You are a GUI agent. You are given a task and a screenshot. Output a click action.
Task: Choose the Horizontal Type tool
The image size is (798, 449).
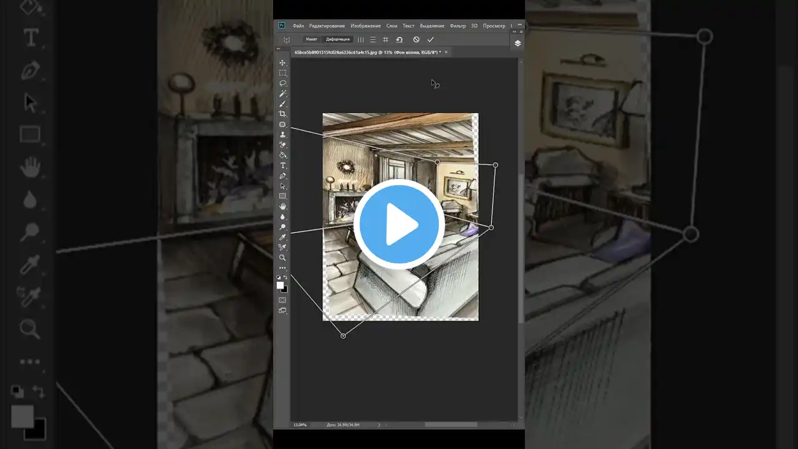[282, 165]
